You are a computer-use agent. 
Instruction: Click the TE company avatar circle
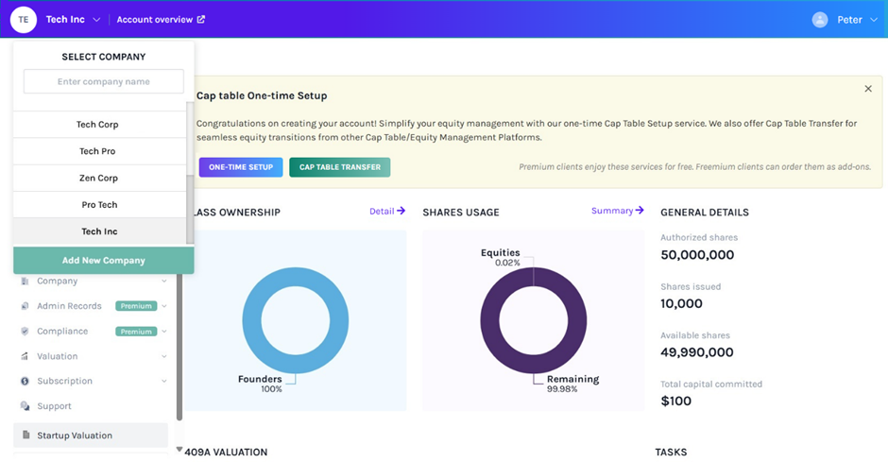(24, 19)
